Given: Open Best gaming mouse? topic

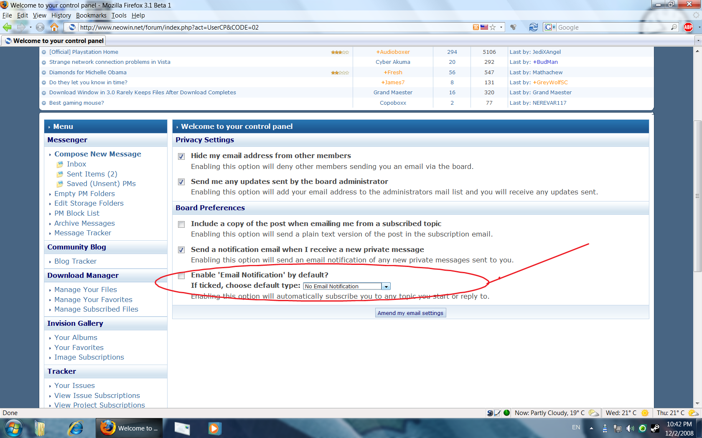Looking at the screenshot, I should (76, 103).
